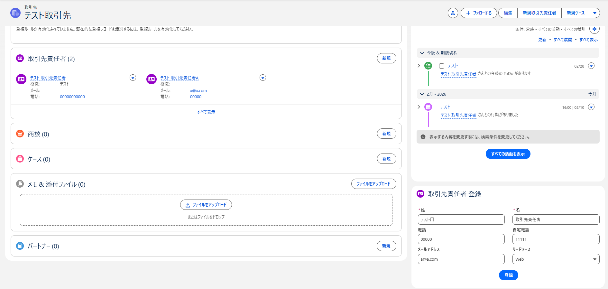Open more actions dropdown beside 新規ケース
The image size is (608, 289).
tap(594, 13)
